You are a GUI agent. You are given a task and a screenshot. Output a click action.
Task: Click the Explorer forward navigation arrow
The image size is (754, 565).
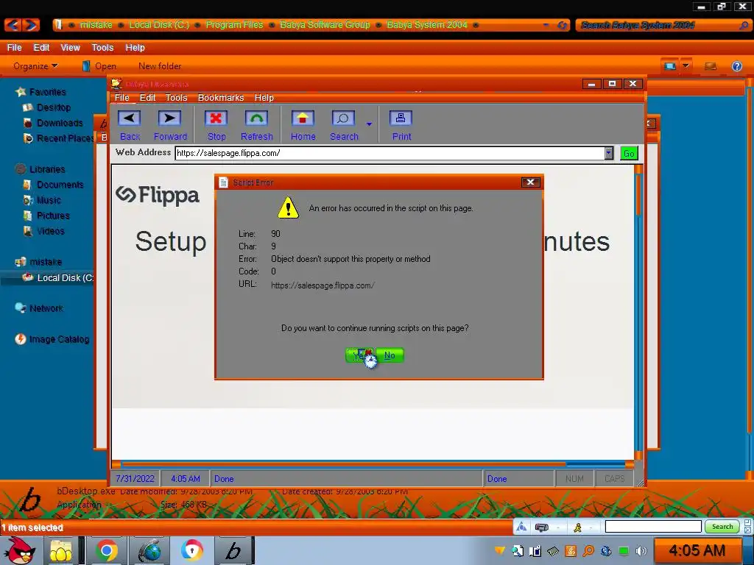click(30, 24)
